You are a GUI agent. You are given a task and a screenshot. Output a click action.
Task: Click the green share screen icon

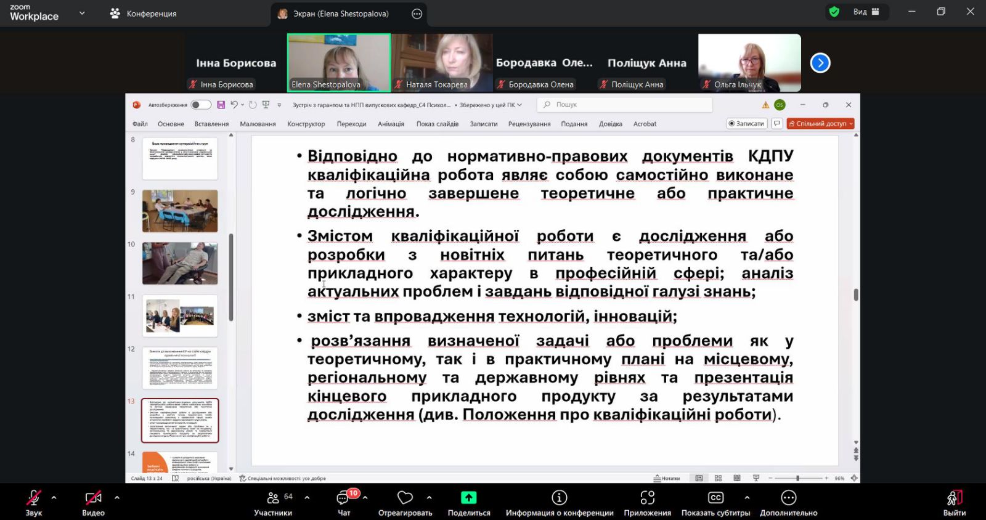(468, 498)
